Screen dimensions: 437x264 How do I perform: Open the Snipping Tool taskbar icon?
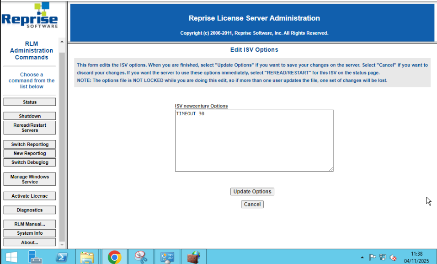pyautogui.click(x=141, y=257)
